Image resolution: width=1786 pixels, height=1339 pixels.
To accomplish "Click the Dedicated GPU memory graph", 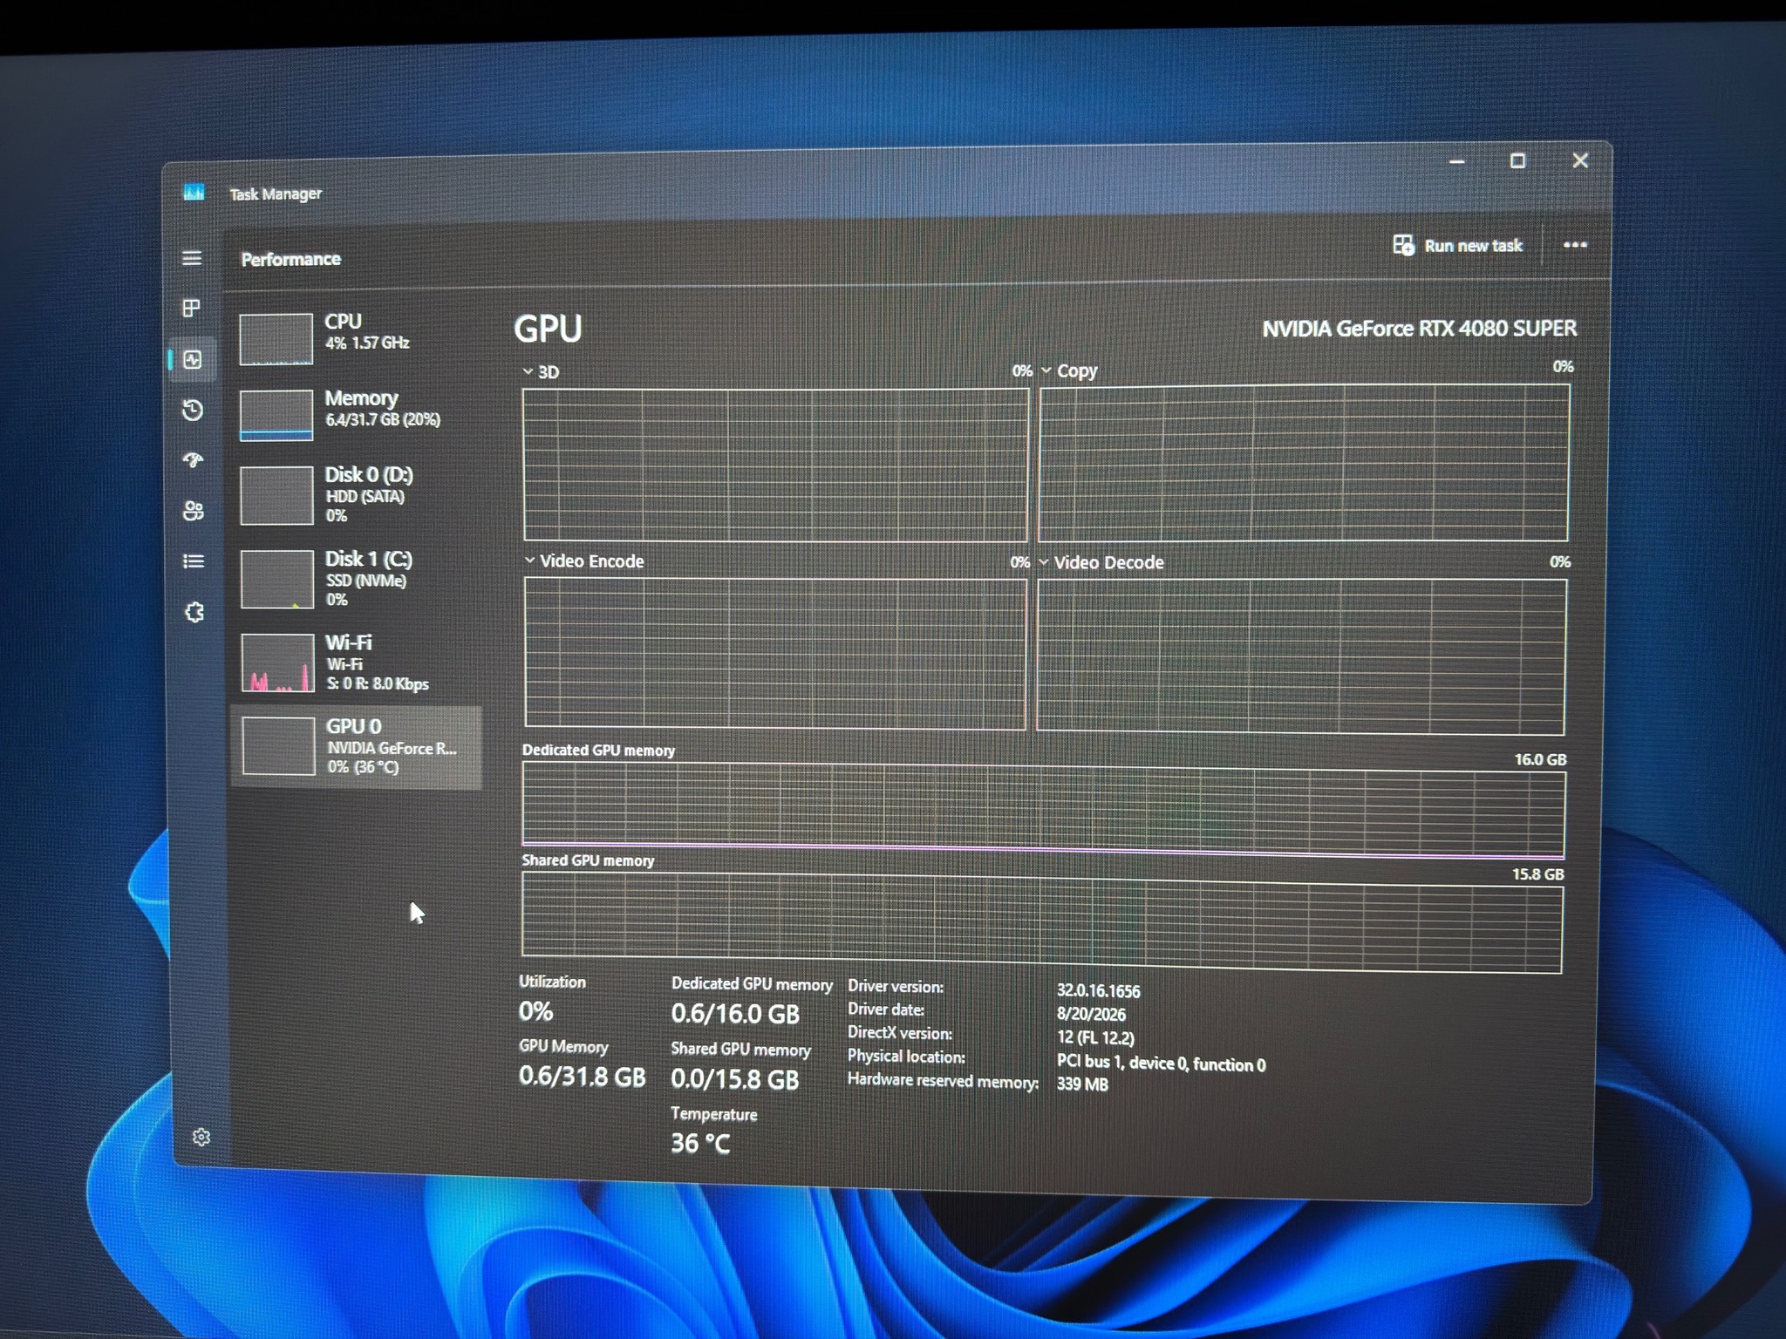I will click(1043, 810).
